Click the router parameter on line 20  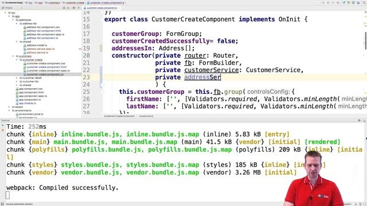click(x=195, y=56)
